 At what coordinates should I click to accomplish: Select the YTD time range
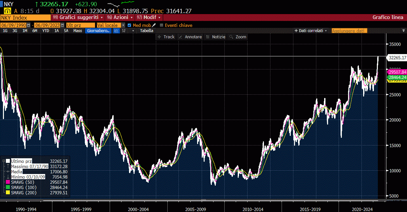pyautogui.click(x=46, y=31)
